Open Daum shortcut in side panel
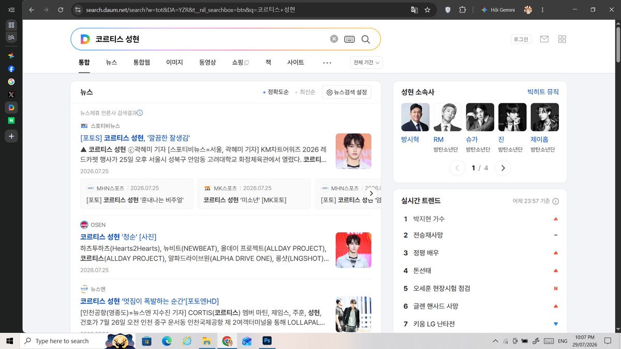Viewport: 621px width, 349px height. coord(11,108)
